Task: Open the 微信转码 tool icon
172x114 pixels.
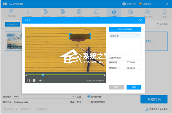Action: [x=147, y=12]
